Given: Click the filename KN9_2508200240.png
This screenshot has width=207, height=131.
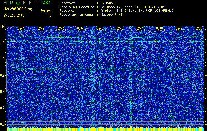Looking at the screenshot, I should pyautogui.click(x=18, y=9).
